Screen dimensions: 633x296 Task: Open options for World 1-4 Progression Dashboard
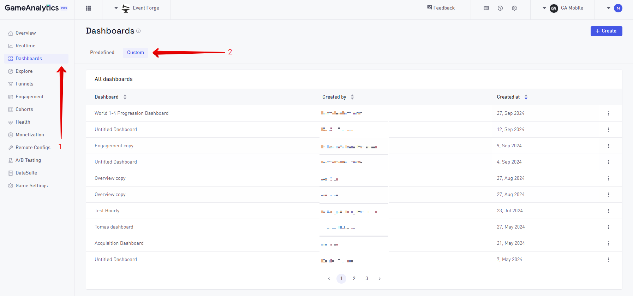click(x=608, y=113)
